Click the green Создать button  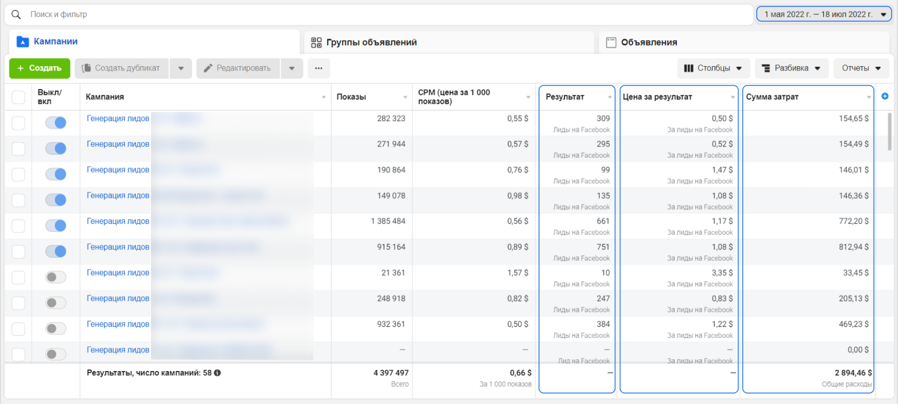coord(40,68)
